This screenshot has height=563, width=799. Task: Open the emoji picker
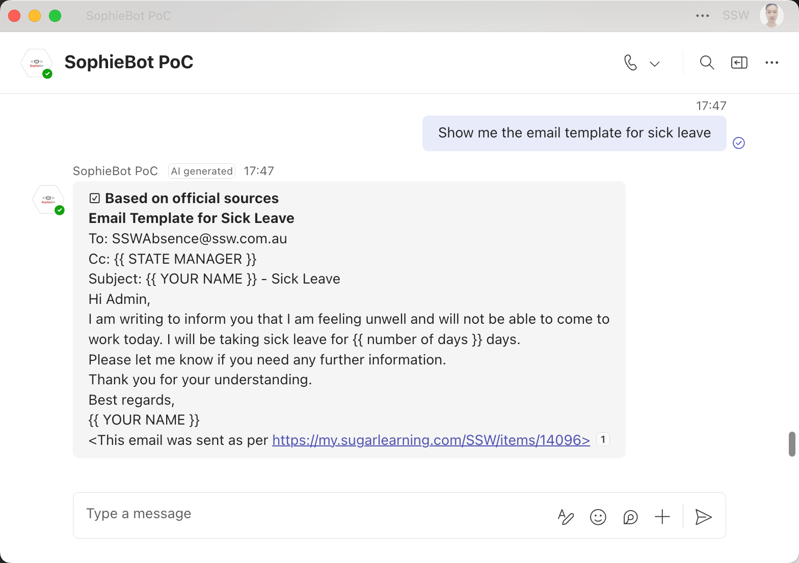pyautogui.click(x=598, y=517)
